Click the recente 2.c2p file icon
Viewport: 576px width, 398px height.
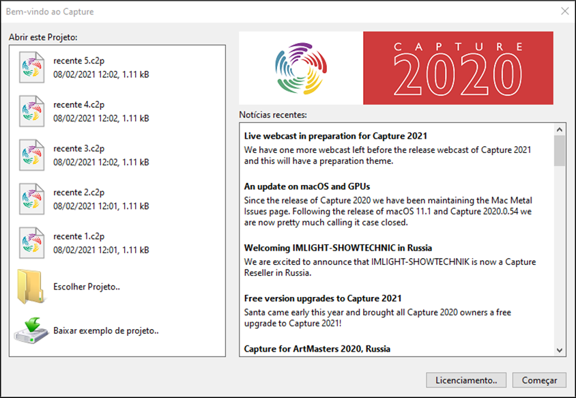pos(32,199)
